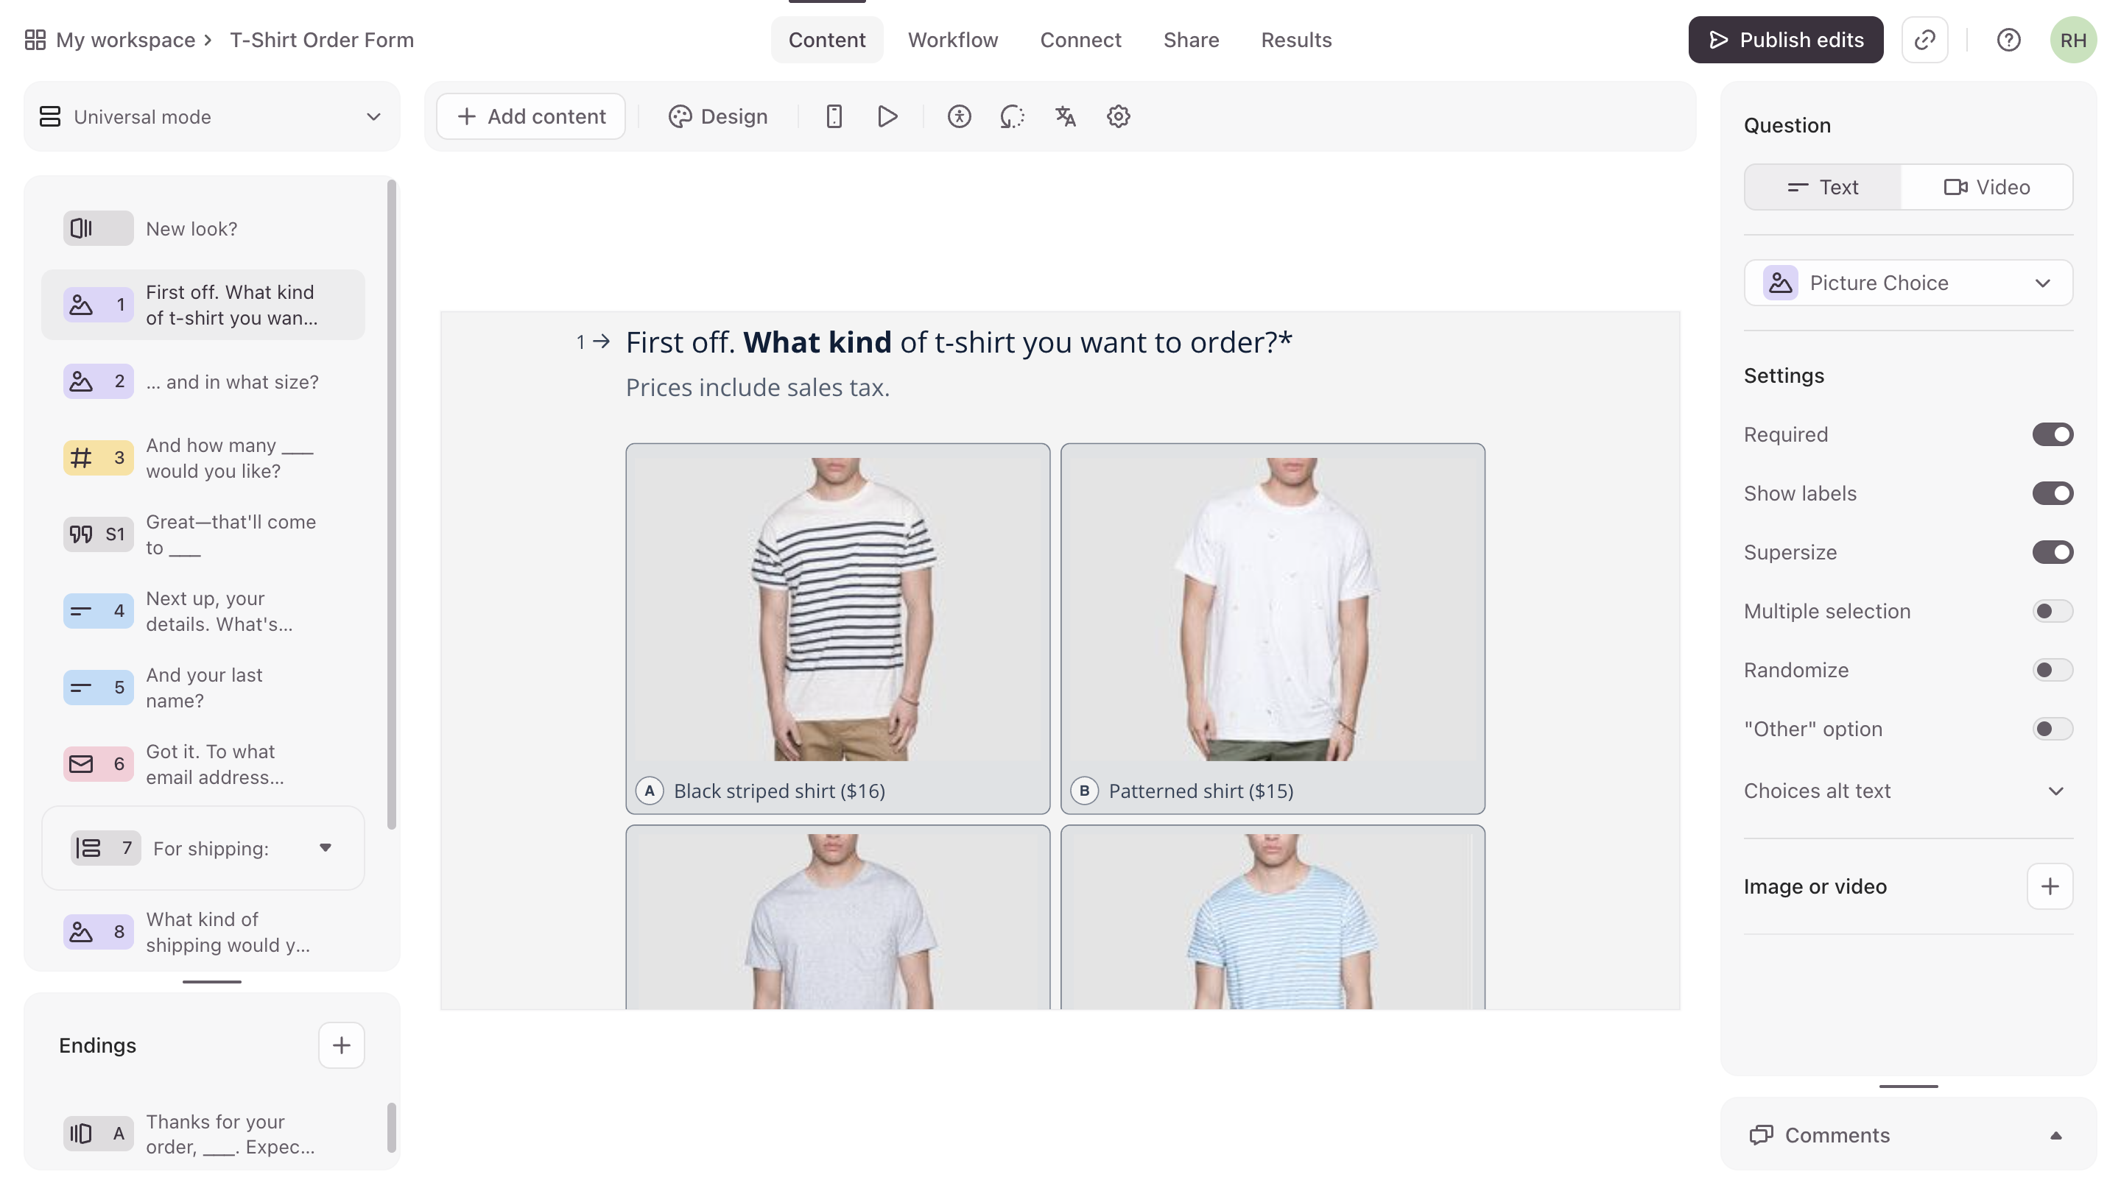
Task: Click the mobile preview phone icon
Action: 833,116
